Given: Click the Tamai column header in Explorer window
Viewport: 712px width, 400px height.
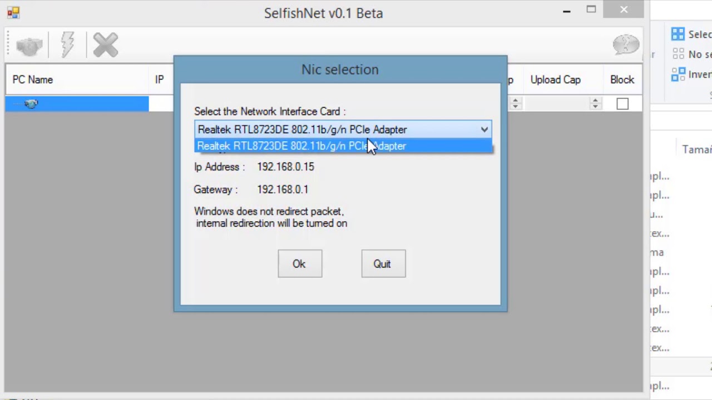Looking at the screenshot, I should click(x=696, y=149).
